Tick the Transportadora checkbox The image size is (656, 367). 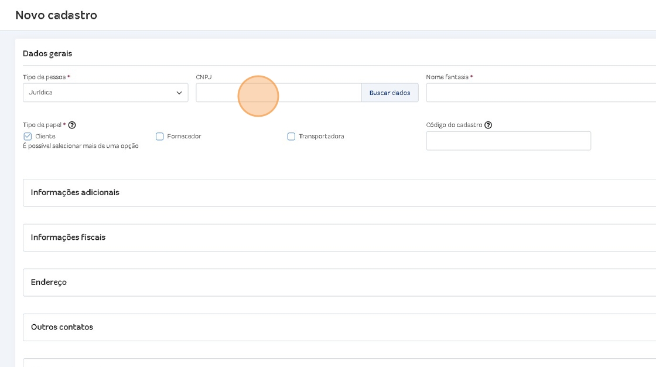tap(291, 136)
